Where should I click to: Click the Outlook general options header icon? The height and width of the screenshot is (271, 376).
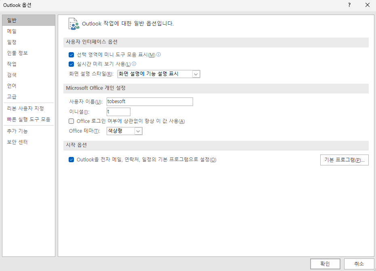point(74,24)
